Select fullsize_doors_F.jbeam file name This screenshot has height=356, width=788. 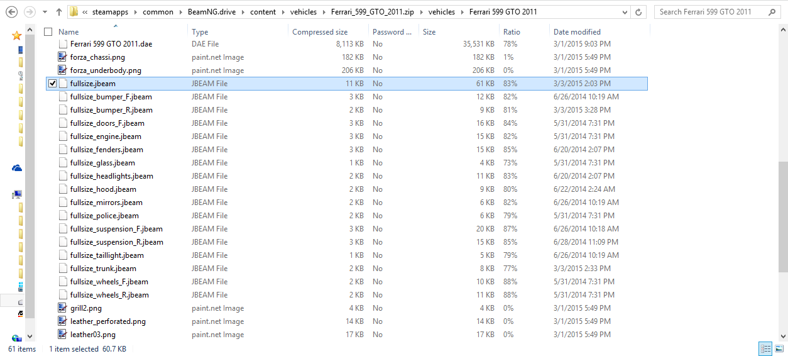click(107, 123)
